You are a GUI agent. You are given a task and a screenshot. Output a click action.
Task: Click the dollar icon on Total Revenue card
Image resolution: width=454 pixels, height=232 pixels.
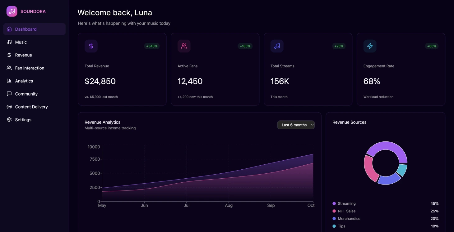(91, 46)
